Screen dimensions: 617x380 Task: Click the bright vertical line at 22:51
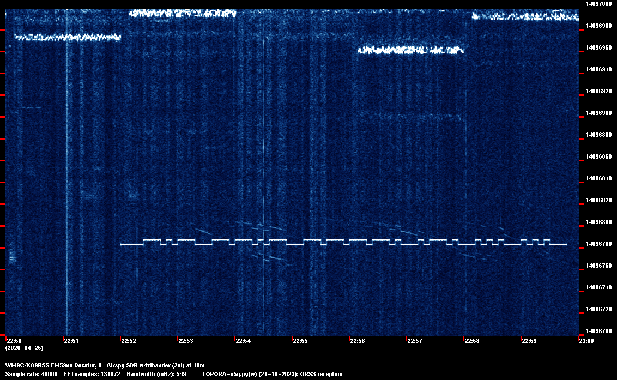[x=66, y=164]
